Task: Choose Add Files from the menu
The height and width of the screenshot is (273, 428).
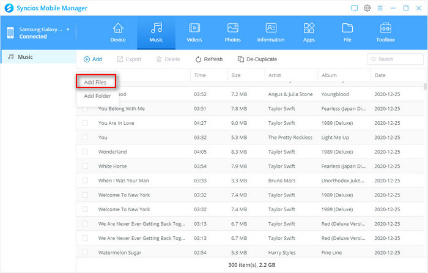Action: tap(95, 82)
